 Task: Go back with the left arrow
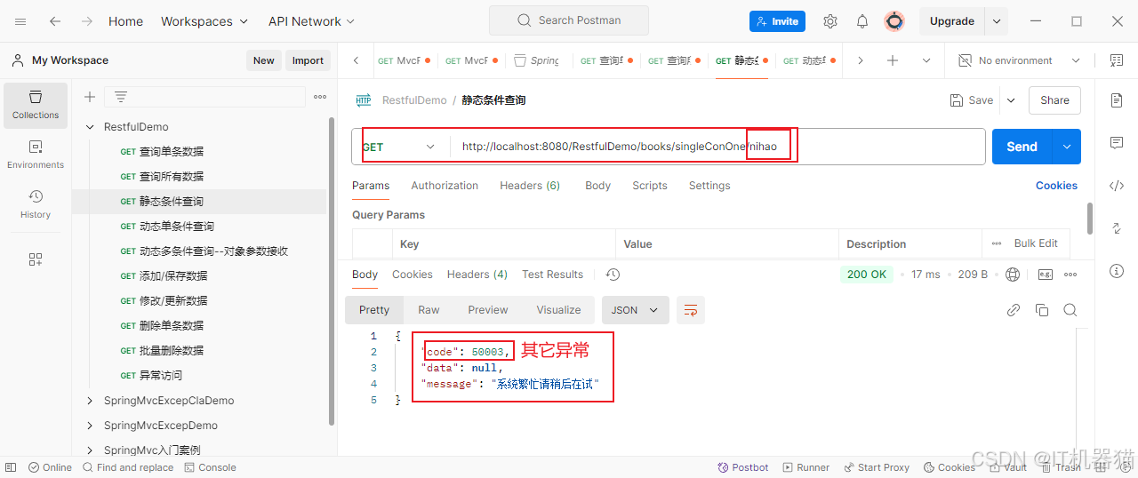coord(55,21)
